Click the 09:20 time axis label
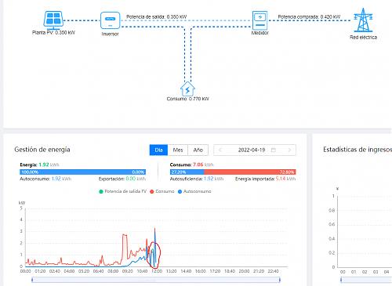This screenshot has height=286, width=392. 128,271
